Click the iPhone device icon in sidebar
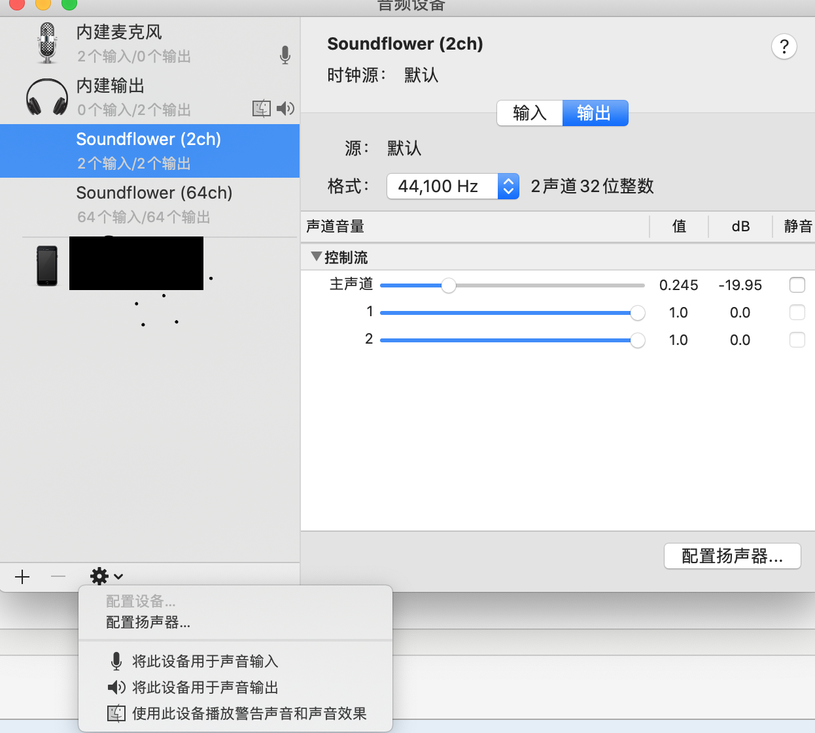The width and height of the screenshot is (815, 733). (x=47, y=266)
